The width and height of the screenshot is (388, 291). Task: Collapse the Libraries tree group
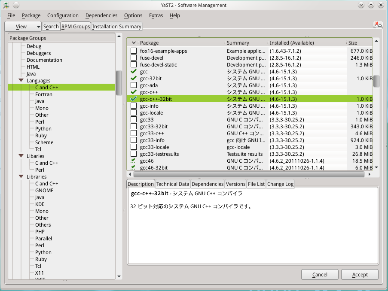21,176
